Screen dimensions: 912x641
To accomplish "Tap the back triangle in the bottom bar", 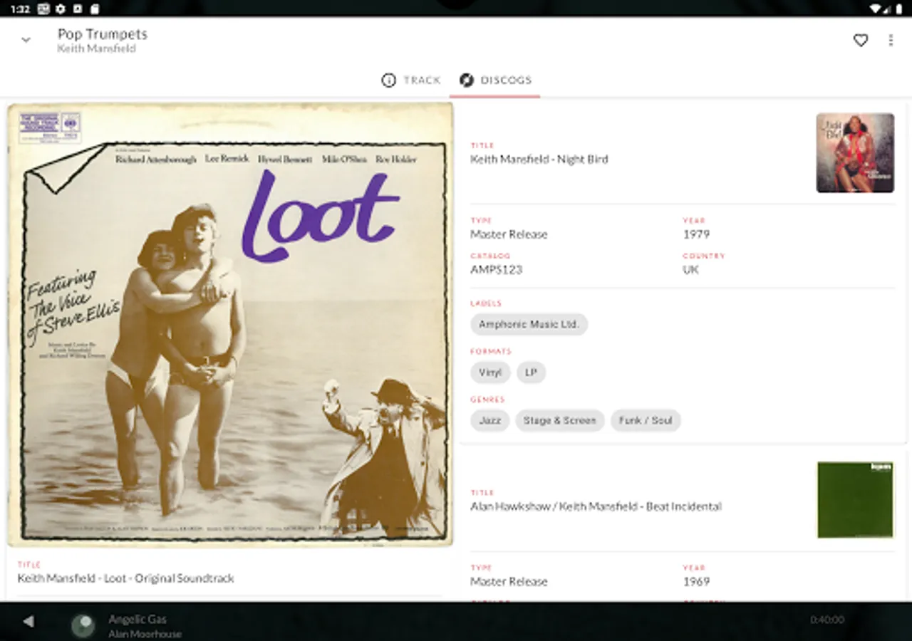I will click(28, 621).
